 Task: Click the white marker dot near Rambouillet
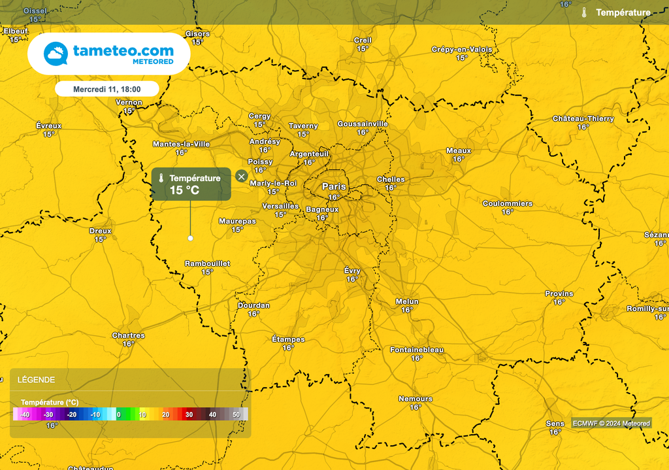coord(190,237)
